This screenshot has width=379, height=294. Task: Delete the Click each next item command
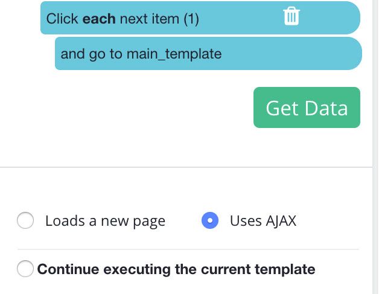(x=291, y=16)
